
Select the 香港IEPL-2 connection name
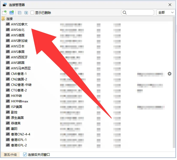19,145
